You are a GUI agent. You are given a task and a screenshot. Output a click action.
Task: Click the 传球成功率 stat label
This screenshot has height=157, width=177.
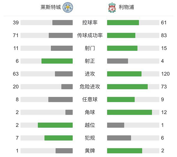point(90,35)
